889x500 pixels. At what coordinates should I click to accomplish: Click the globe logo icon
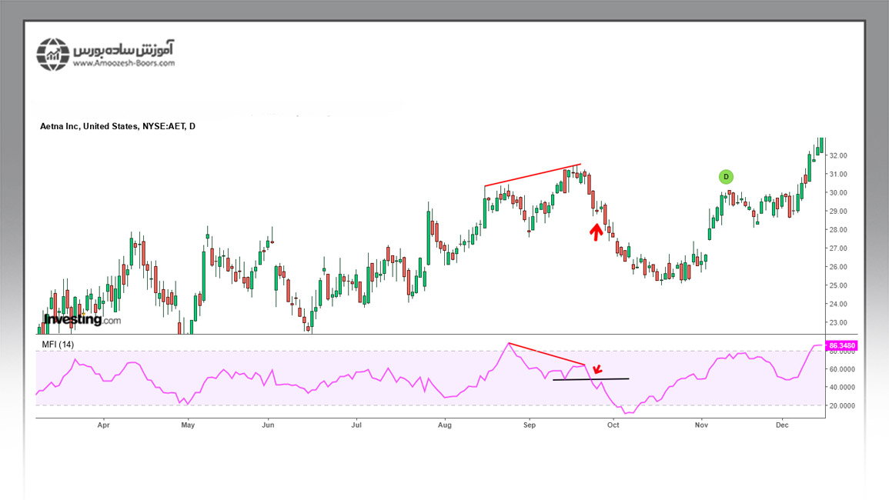click(53, 55)
